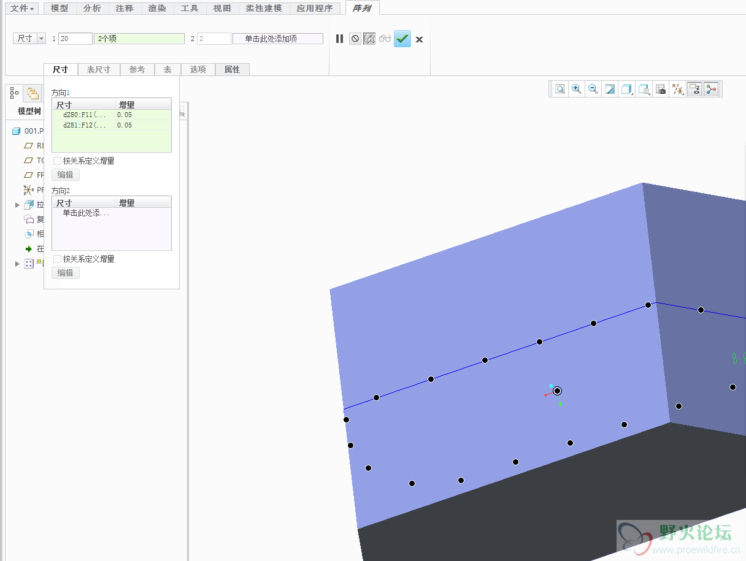The height and width of the screenshot is (561, 746).
Task: Click the green checkmark to accept the pattern
Action: (402, 39)
